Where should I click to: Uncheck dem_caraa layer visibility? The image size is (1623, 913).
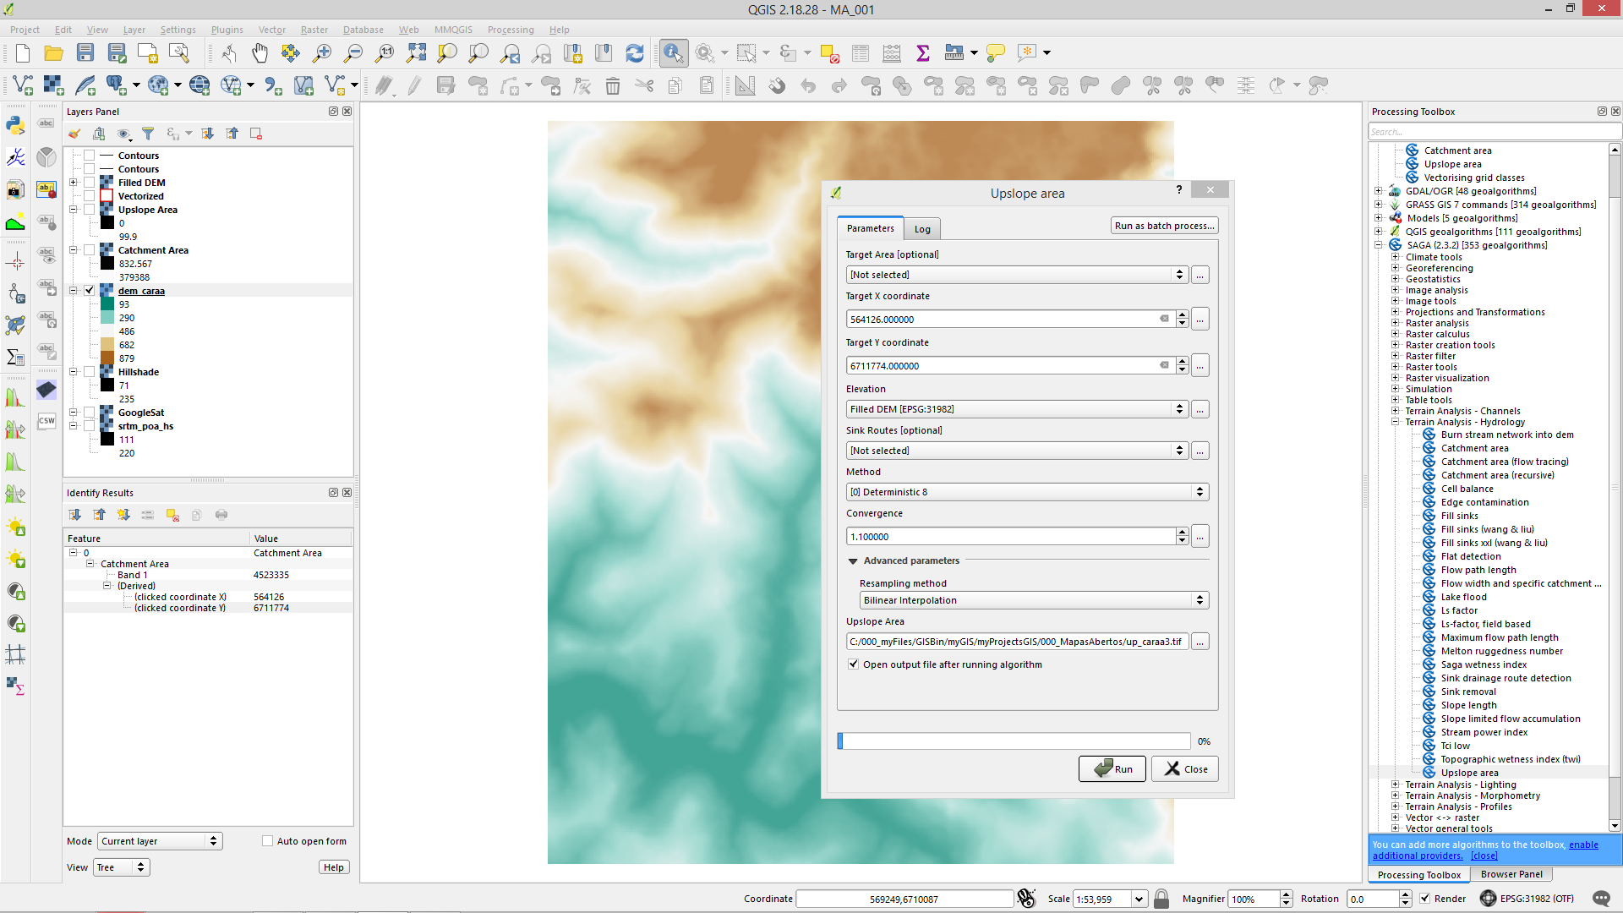click(90, 291)
